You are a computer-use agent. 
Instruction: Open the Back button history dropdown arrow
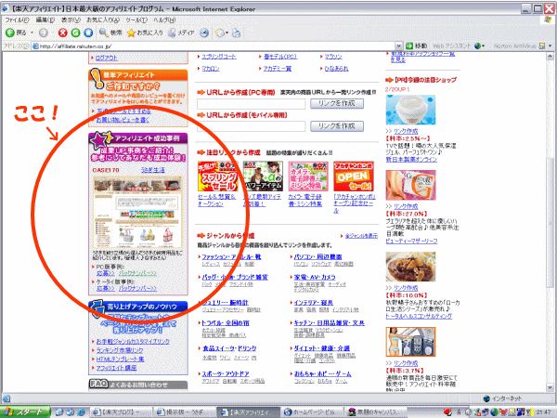[32, 33]
